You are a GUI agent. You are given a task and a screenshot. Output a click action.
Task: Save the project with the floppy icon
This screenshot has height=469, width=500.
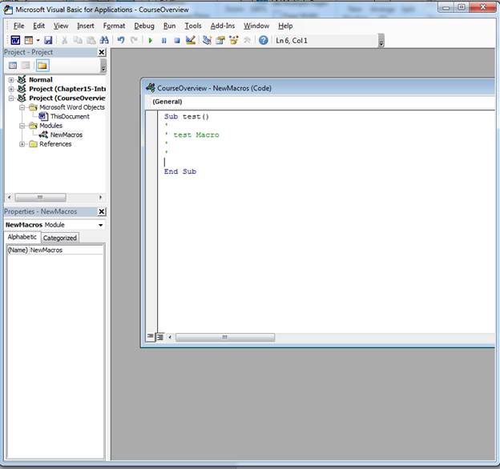pos(48,40)
